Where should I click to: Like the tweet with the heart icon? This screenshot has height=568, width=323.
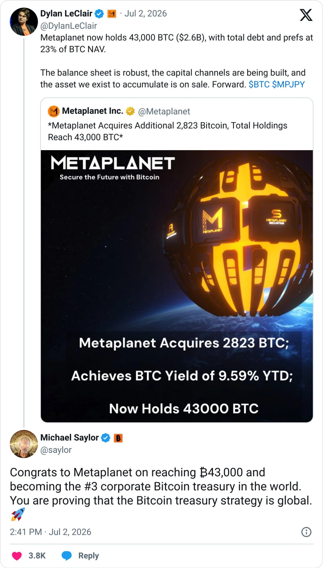(x=17, y=556)
